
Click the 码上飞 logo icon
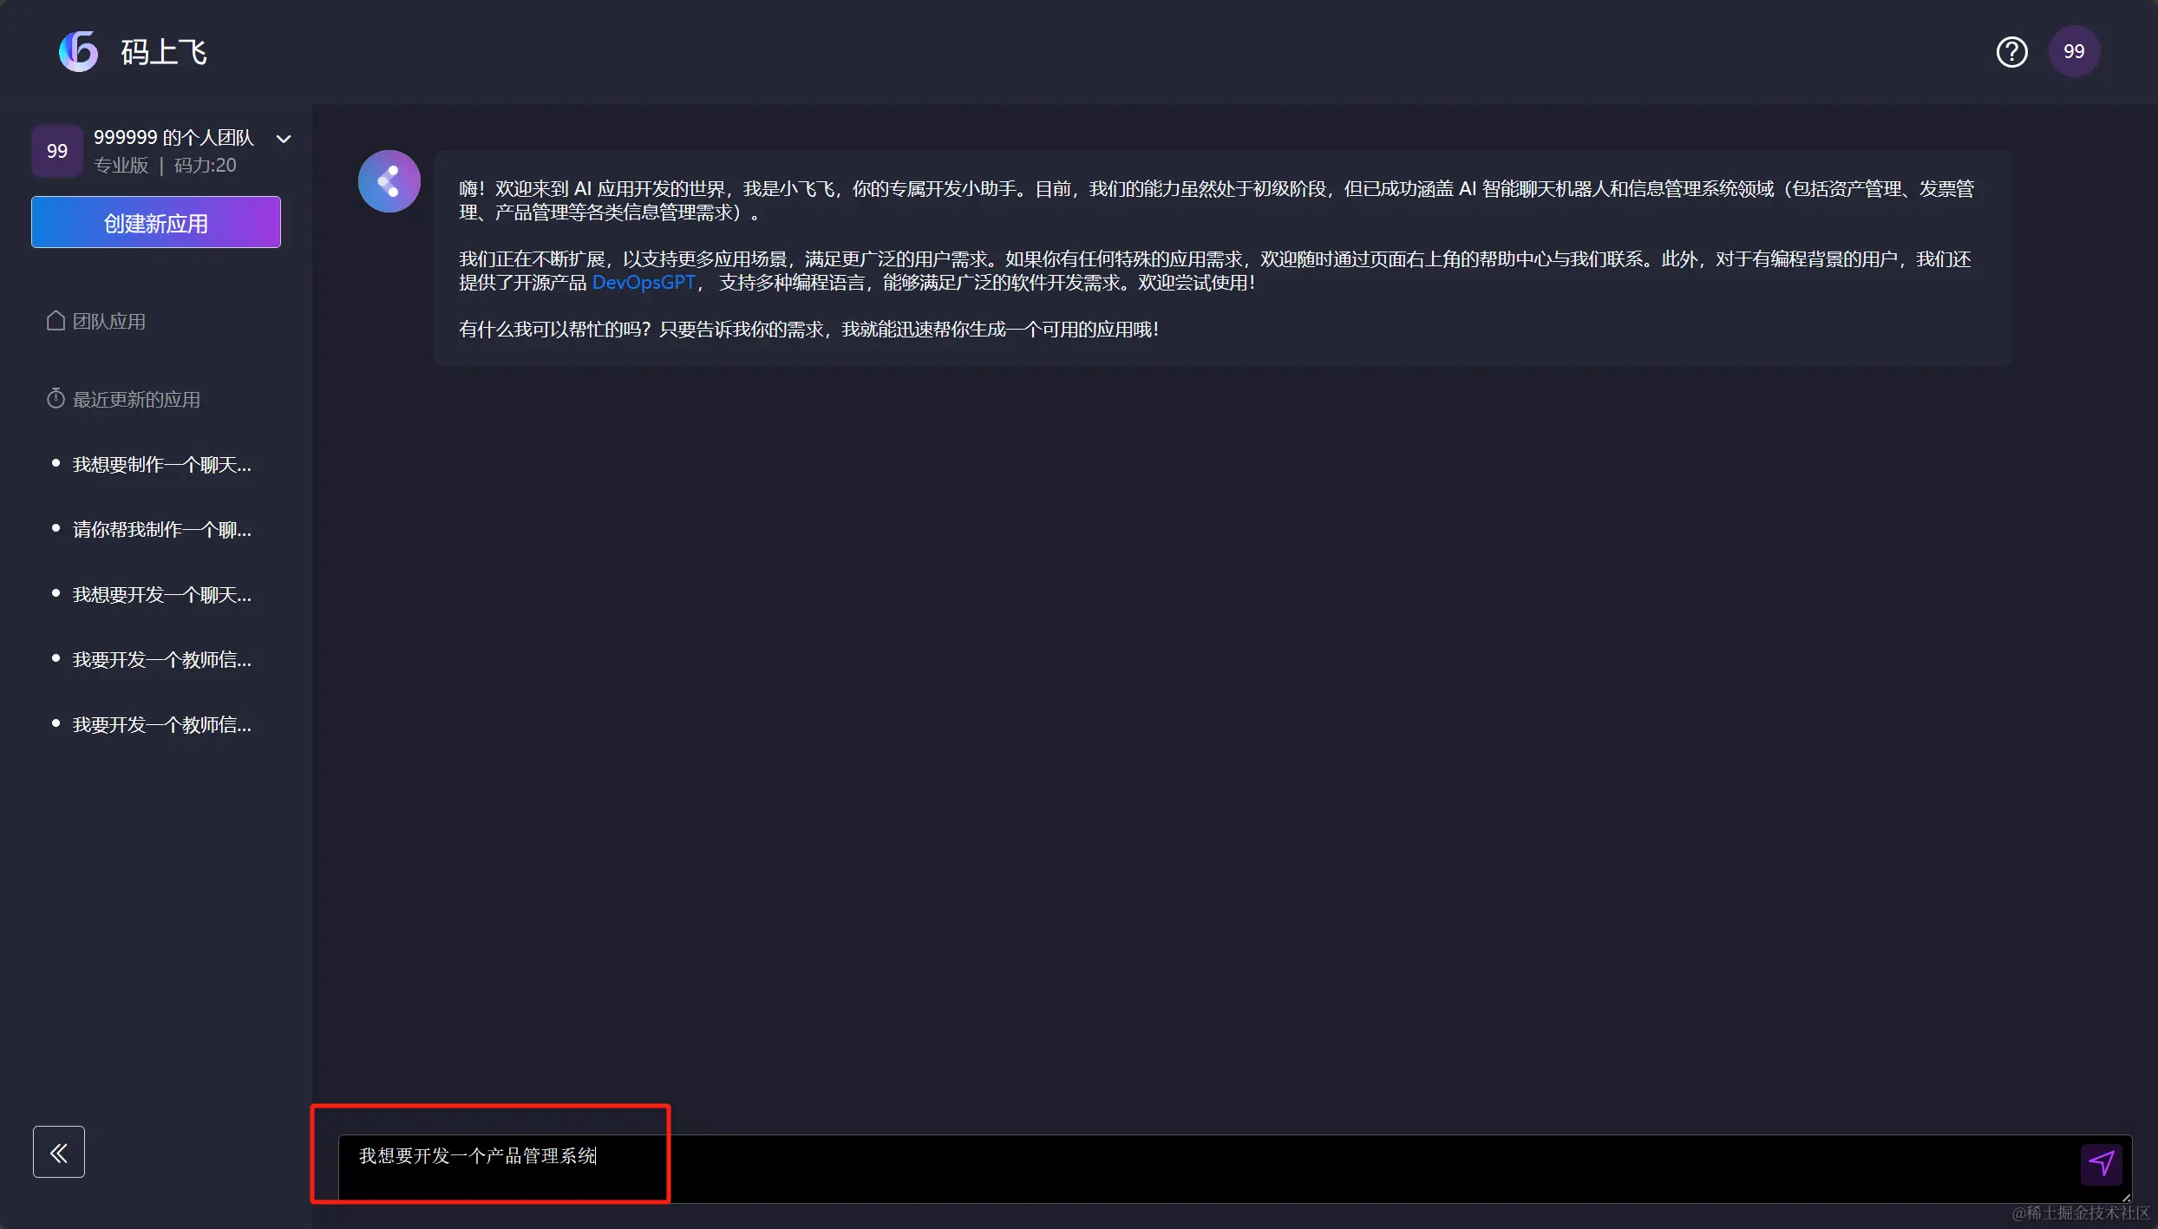79,52
